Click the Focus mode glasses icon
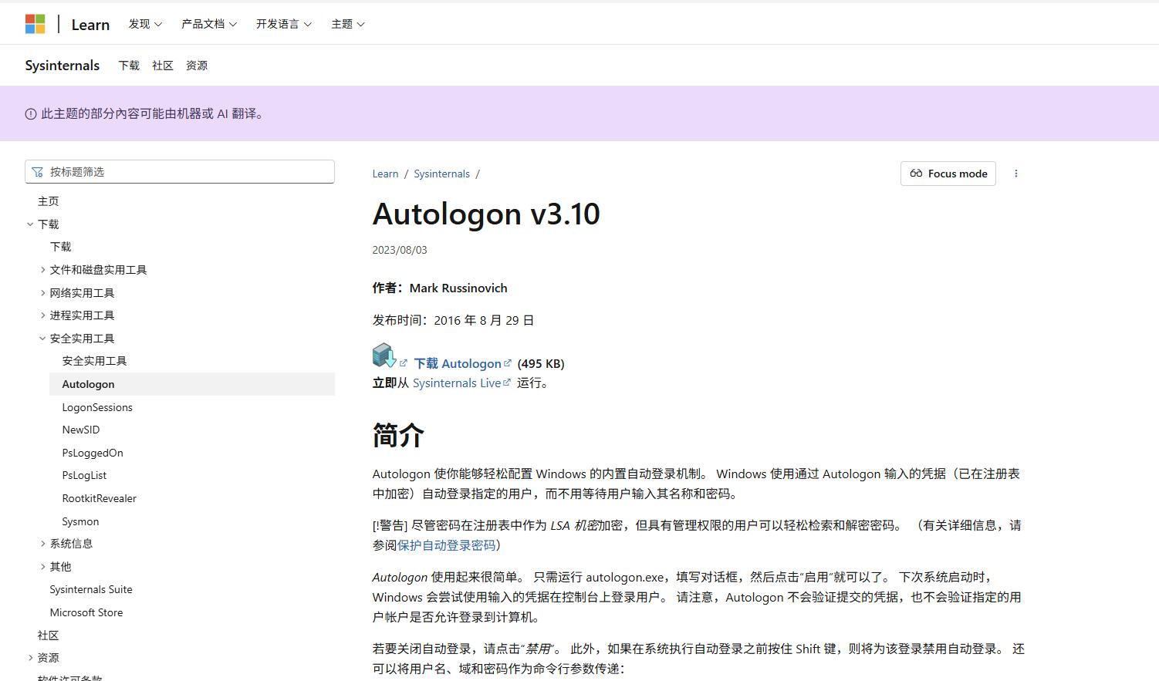 pyautogui.click(x=918, y=174)
